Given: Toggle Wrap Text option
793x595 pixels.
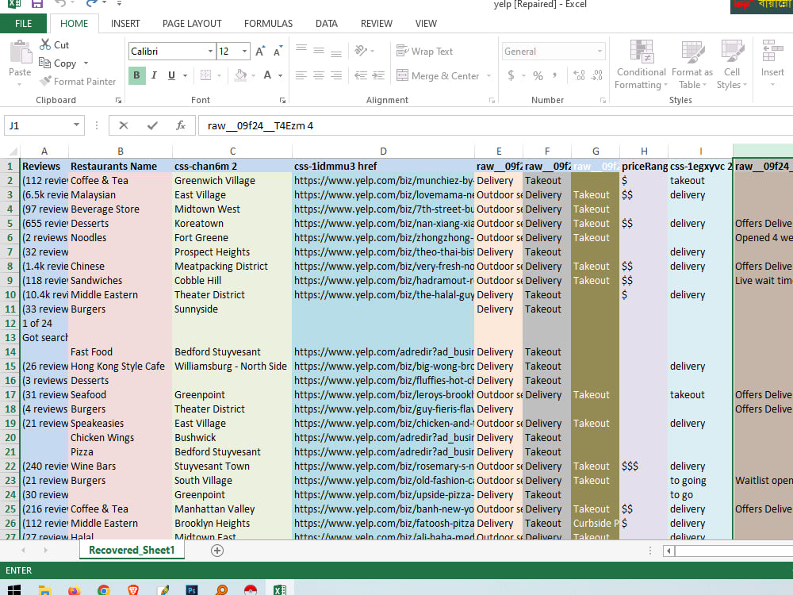Looking at the screenshot, I should click(x=425, y=51).
